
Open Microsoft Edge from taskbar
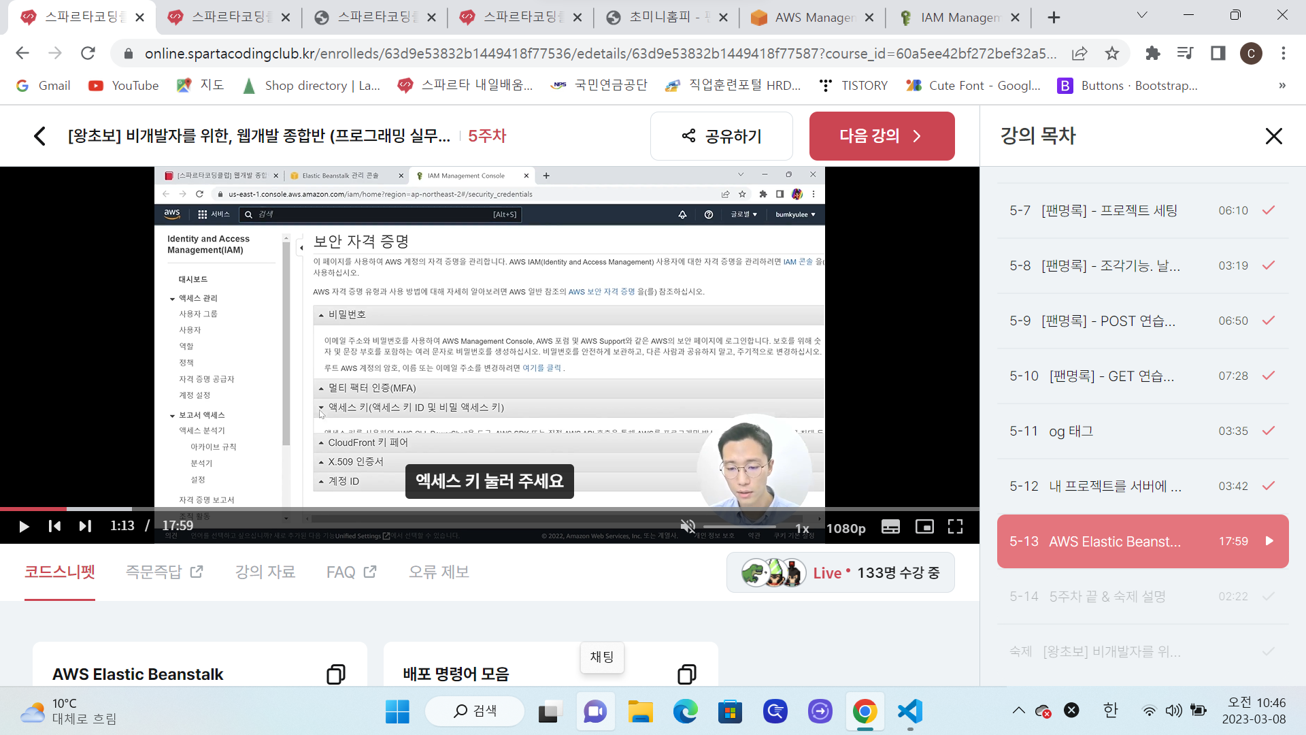(685, 712)
